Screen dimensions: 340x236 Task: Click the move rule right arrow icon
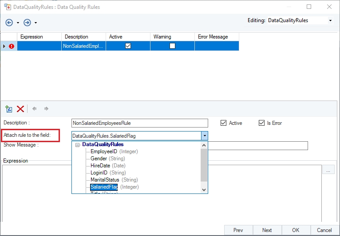point(46,108)
